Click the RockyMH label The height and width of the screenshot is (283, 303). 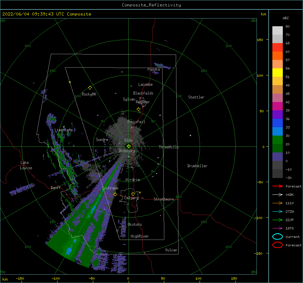[89, 94]
